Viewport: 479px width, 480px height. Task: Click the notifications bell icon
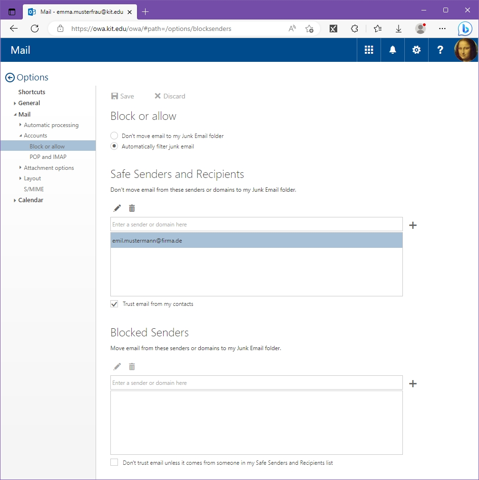(392, 50)
